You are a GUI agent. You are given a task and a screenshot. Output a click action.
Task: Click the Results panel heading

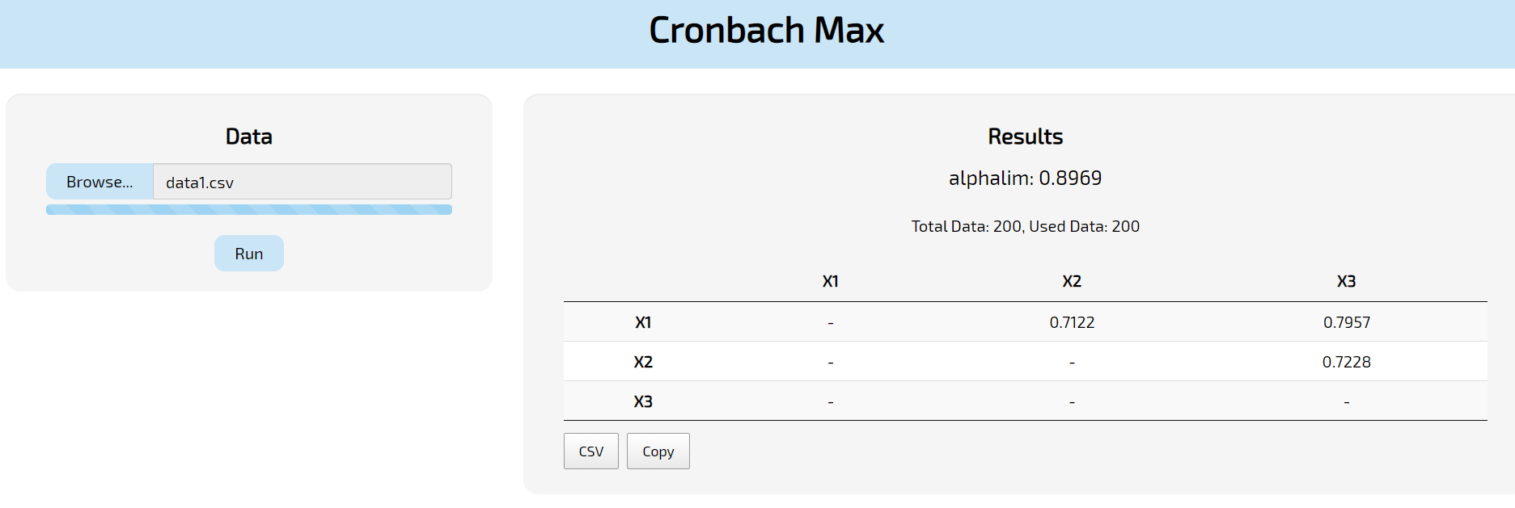[x=1024, y=136]
